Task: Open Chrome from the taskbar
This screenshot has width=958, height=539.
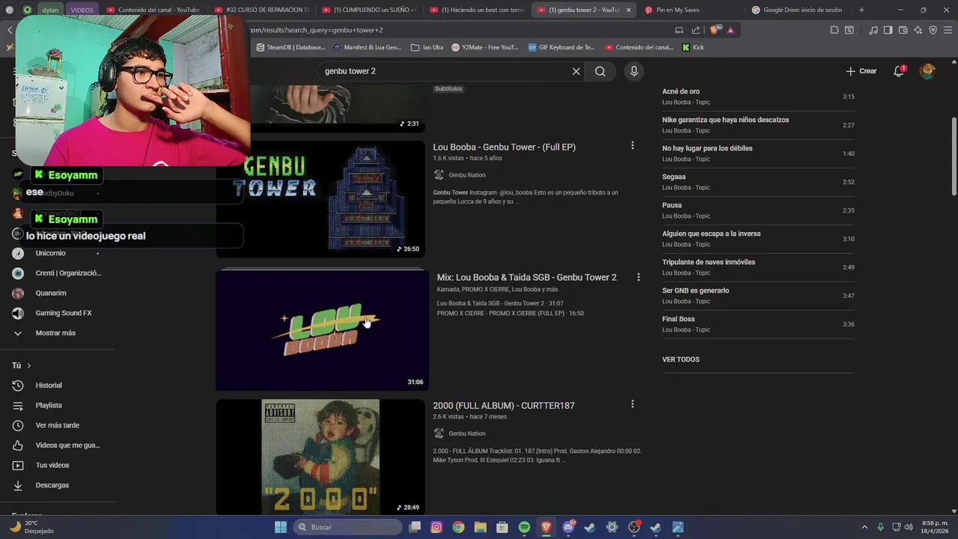Action: tap(458, 527)
